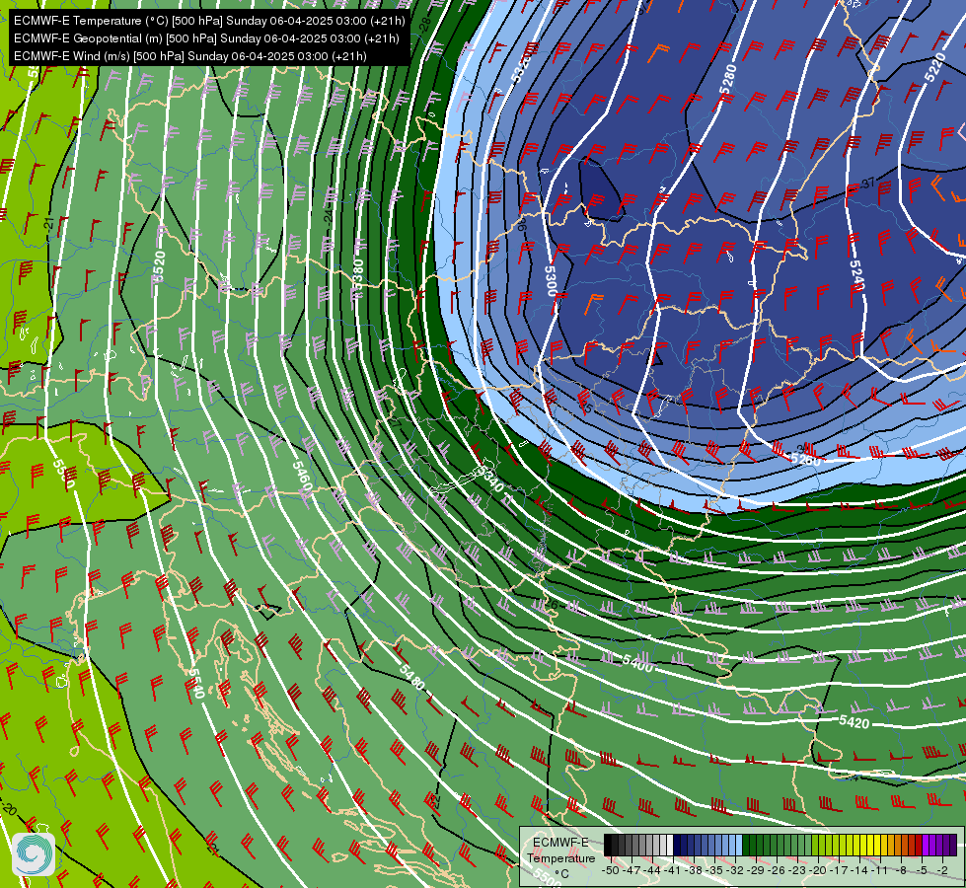The image size is (966, 888).
Task: Click the -26 legend tick label
Action: click(x=777, y=871)
